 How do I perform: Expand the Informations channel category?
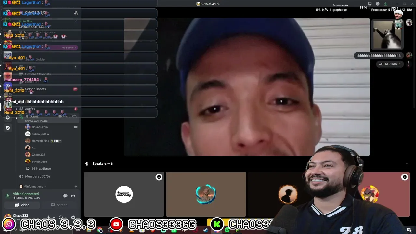(34, 187)
